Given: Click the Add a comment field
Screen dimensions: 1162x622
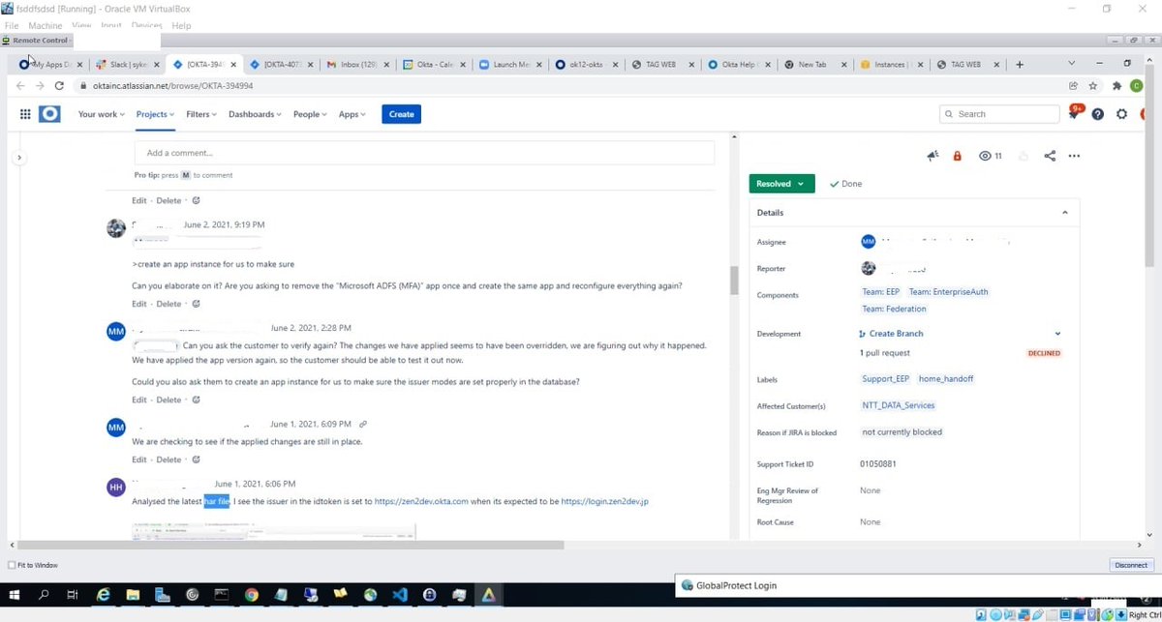Looking at the screenshot, I should pyautogui.click(x=426, y=152).
